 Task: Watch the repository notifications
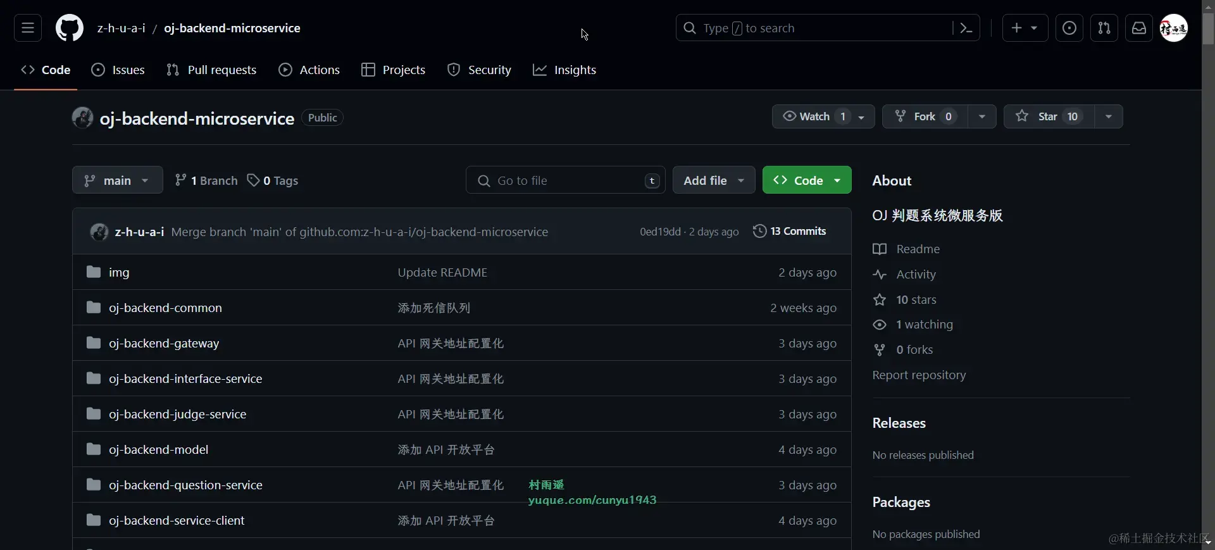click(823, 116)
